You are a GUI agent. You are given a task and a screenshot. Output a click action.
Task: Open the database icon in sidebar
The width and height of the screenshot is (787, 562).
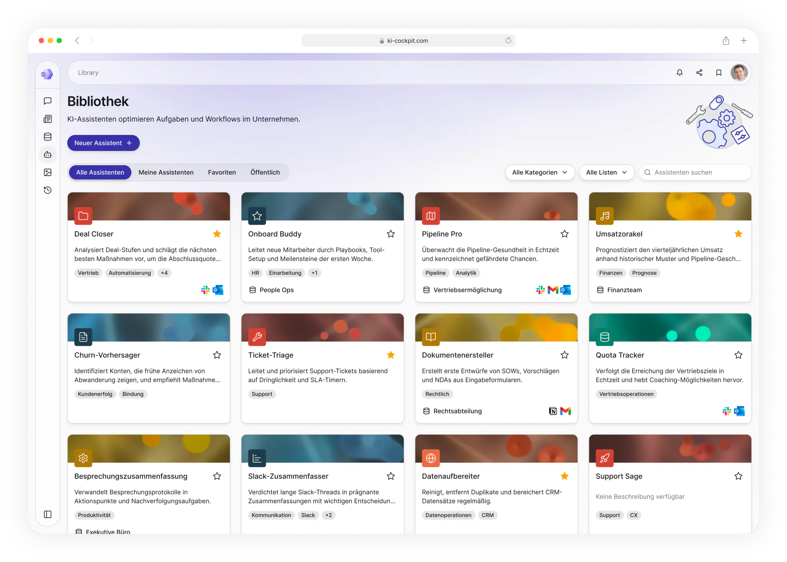(x=48, y=137)
